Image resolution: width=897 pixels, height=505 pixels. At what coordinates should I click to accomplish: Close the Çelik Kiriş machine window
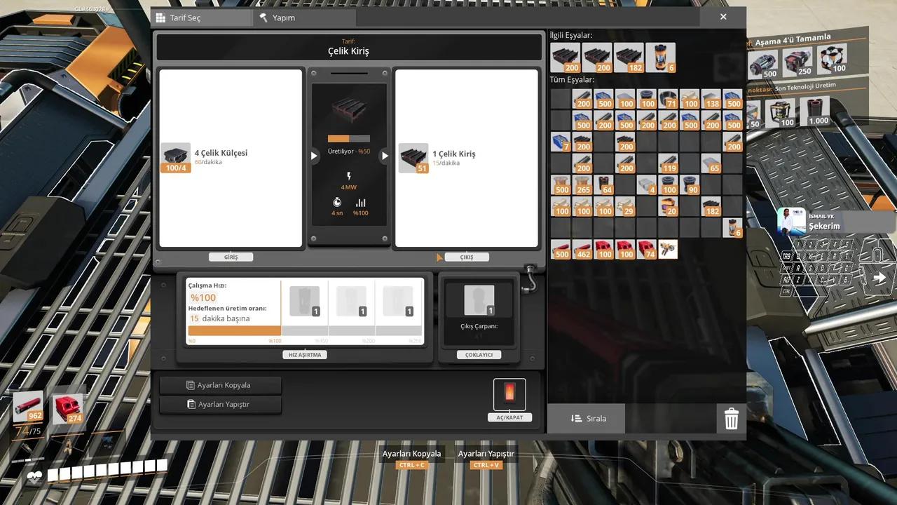(723, 17)
